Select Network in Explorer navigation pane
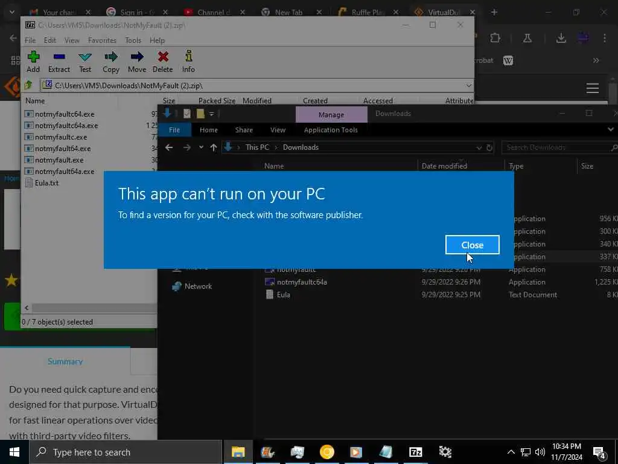The width and height of the screenshot is (618, 464). tap(193, 286)
